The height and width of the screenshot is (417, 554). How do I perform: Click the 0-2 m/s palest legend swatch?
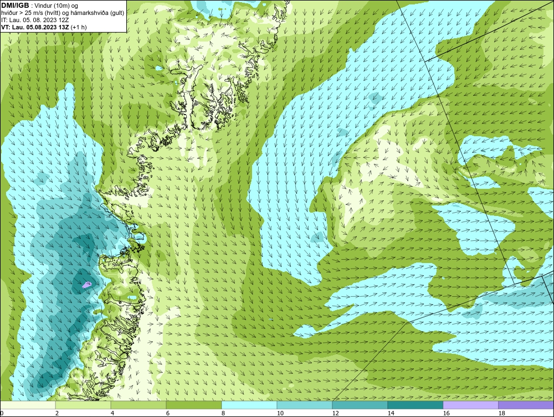[28, 405]
